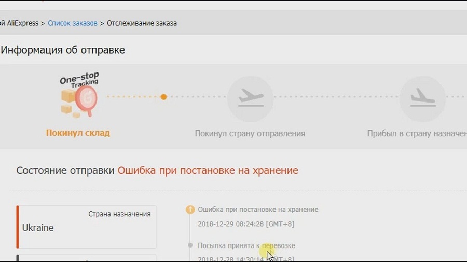This screenshot has width=467, height=262.
Task: Open the 'Список заказов' breadcrumb link
Action: pos(72,23)
